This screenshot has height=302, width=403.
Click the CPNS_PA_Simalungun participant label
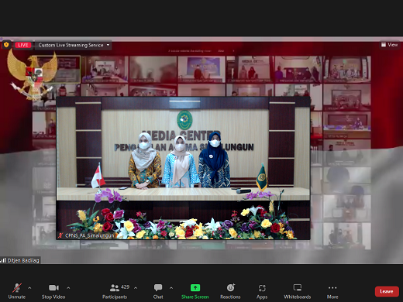click(89, 235)
